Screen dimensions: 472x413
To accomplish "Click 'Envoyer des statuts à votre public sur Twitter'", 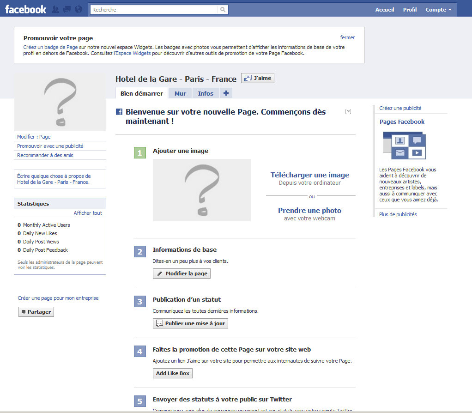I will 222,400.
